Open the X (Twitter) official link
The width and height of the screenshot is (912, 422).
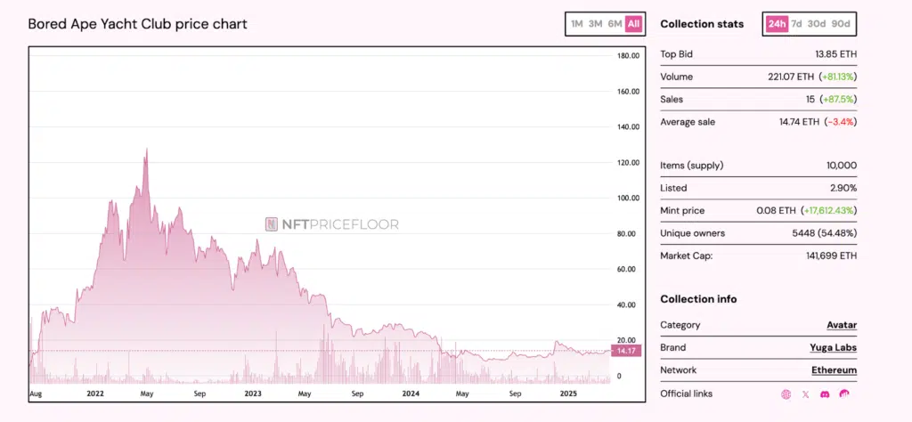coord(805,394)
